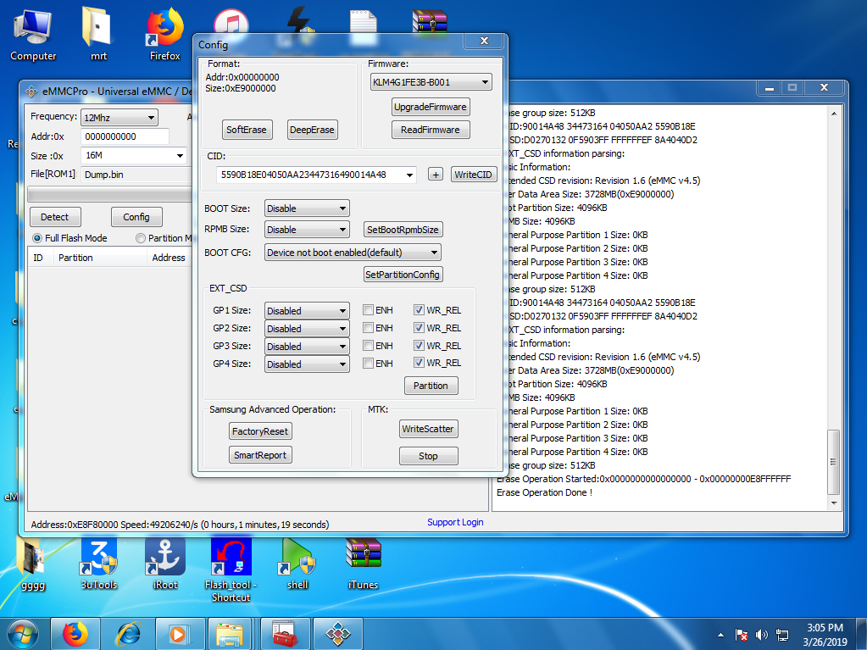The image size is (867, 650).
Task: Open the Flash_tool Shortcut icon
Action: pos(231,569)
